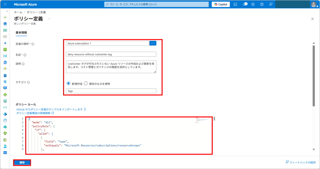This screenshot has width=320, height=169.
Task: Focus the resource search box
Action: (157, 4)
